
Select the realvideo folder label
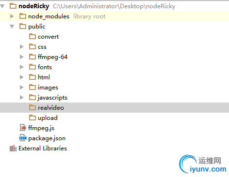[x=51, y=108]
